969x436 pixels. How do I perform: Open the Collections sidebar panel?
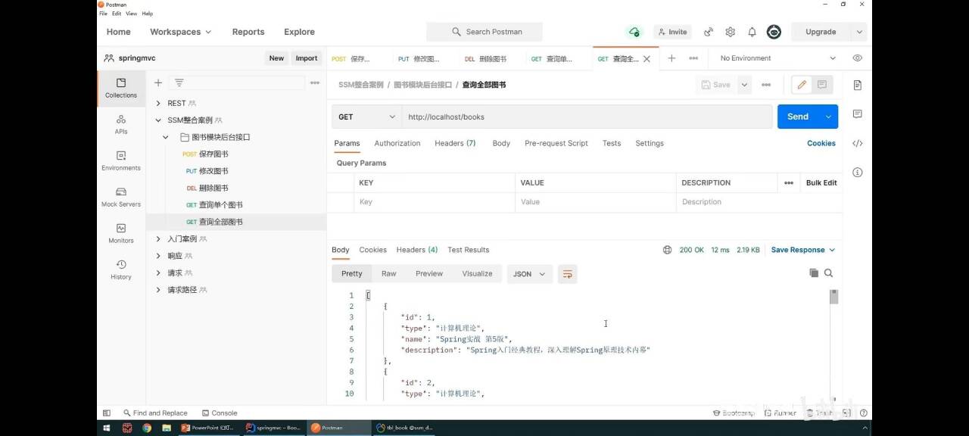(121, 88)
